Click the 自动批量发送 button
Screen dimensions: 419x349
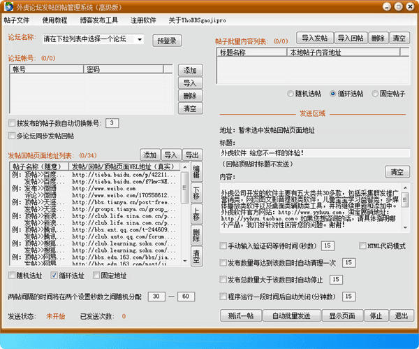[291, 316]
